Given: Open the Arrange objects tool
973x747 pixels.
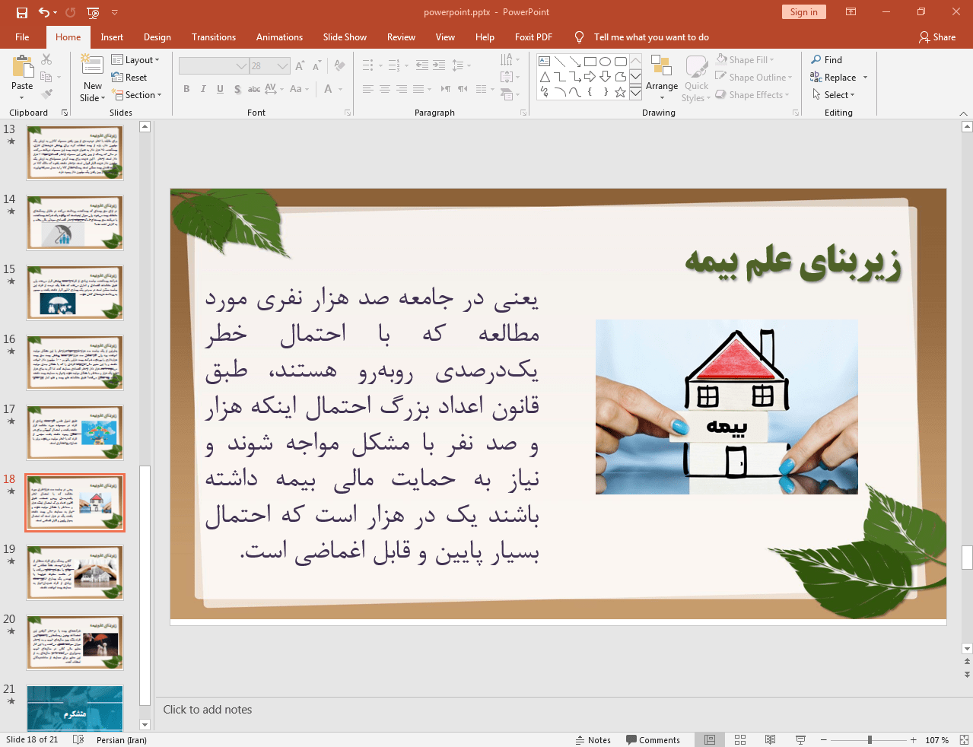Looking at the screenshot, I should [662, 77].
